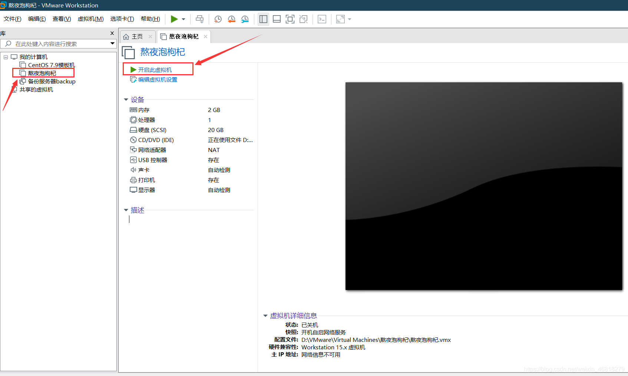Open the 编辑(E) menu
The width and height of the screenshot is (628, 376).
tap(37, 19)
